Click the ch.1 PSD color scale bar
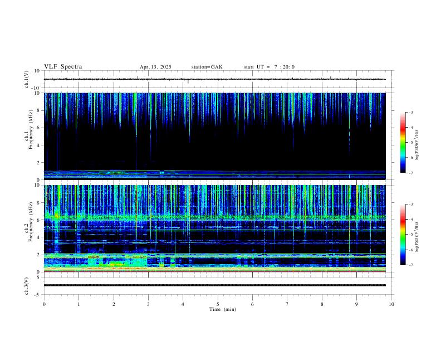Viewport: 441px width, 341px height. pyautogui.click(x=403, y=143)
